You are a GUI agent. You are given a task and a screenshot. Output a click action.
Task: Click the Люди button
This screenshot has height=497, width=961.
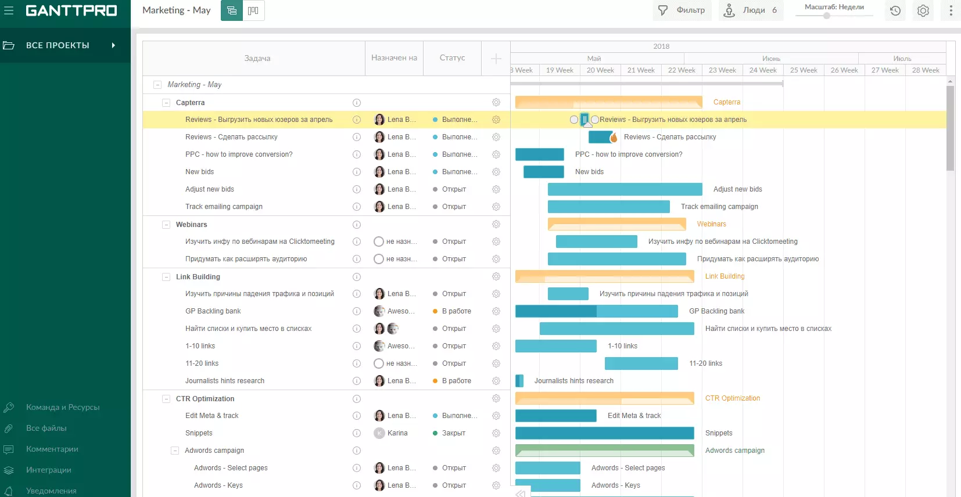coord(751,10)
